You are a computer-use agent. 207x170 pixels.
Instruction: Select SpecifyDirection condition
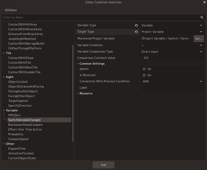click(20, 106)
